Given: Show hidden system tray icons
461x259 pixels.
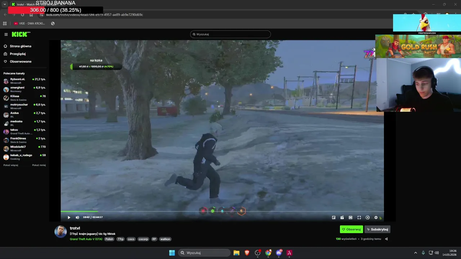Looking at the screenshot, I should coord(415,253).
